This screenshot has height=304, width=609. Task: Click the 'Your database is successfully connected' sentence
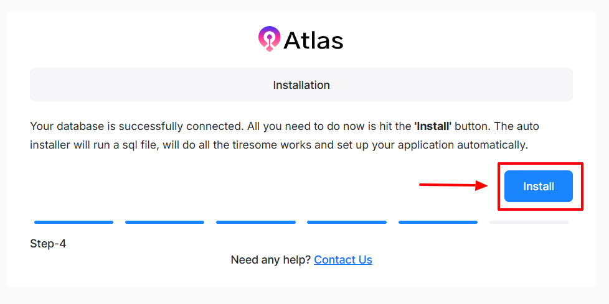(x=136, y=126)
